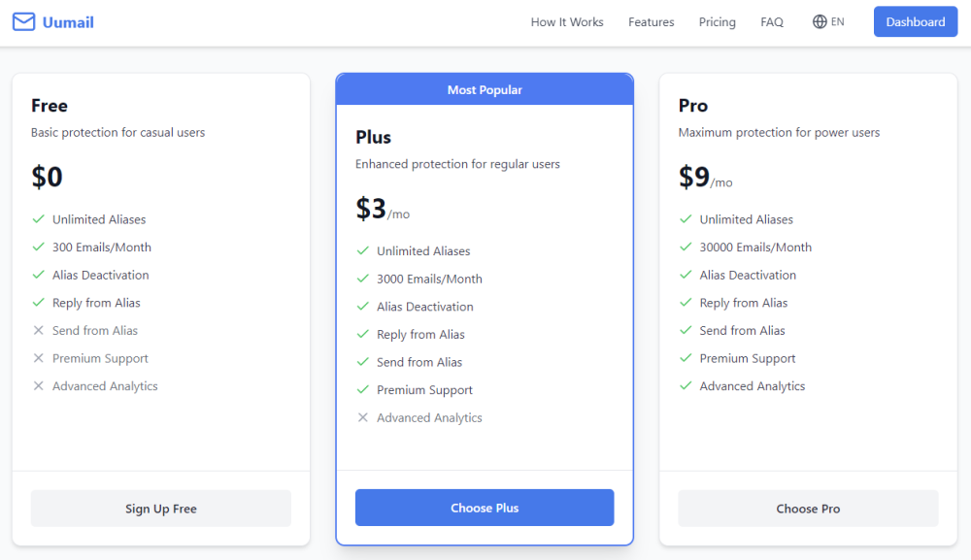Screen dimensions: 971x560
Task: Navigate to the Pricing section link
Action: [x=717, y=22]
